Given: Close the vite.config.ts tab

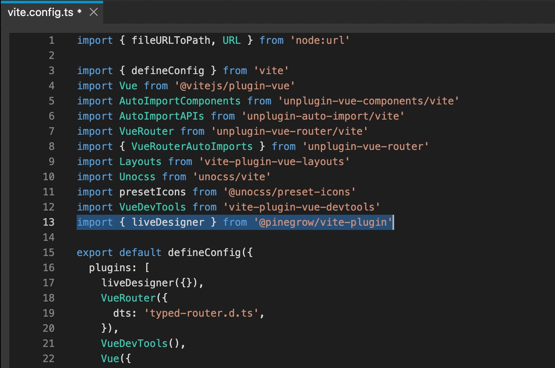Looking at the screenshot, I should (x=93, y=12).
